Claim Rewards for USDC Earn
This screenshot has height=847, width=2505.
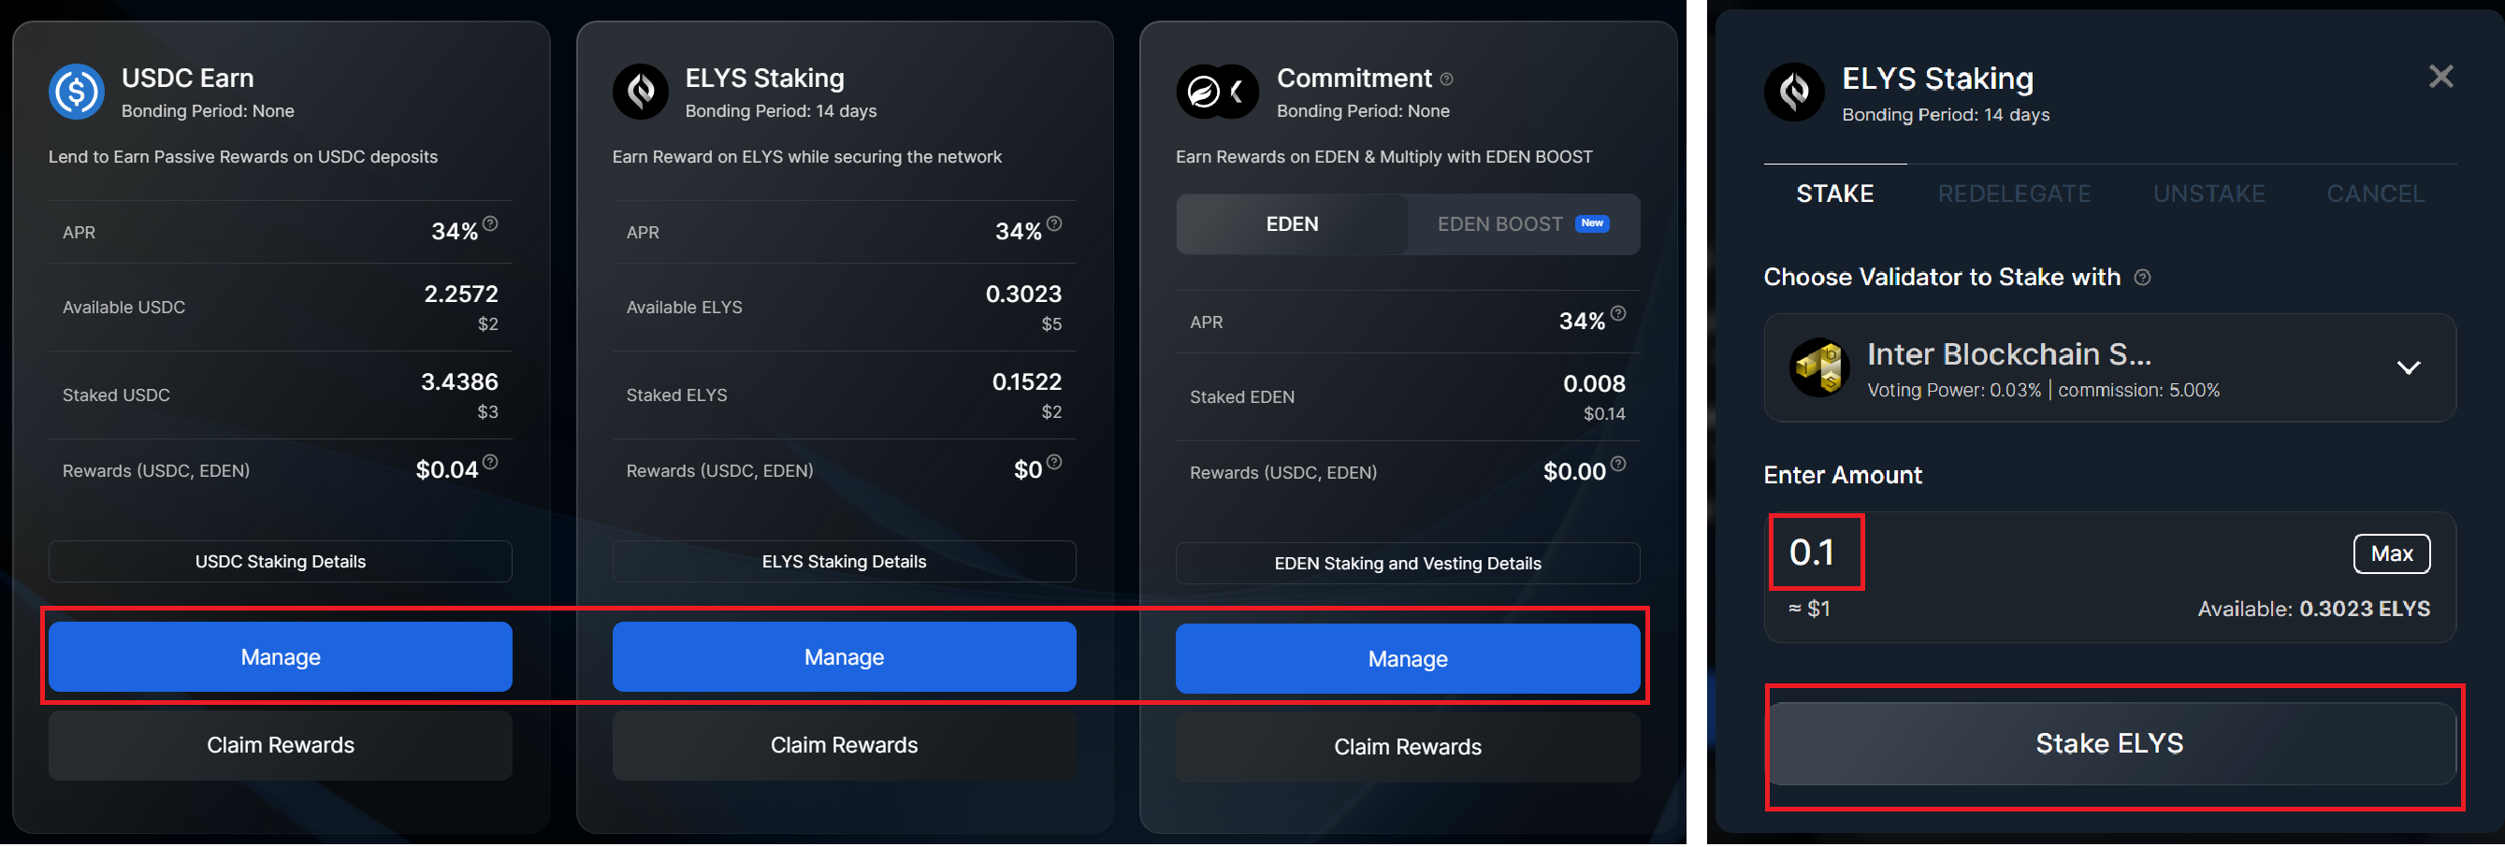coord(280,747)
